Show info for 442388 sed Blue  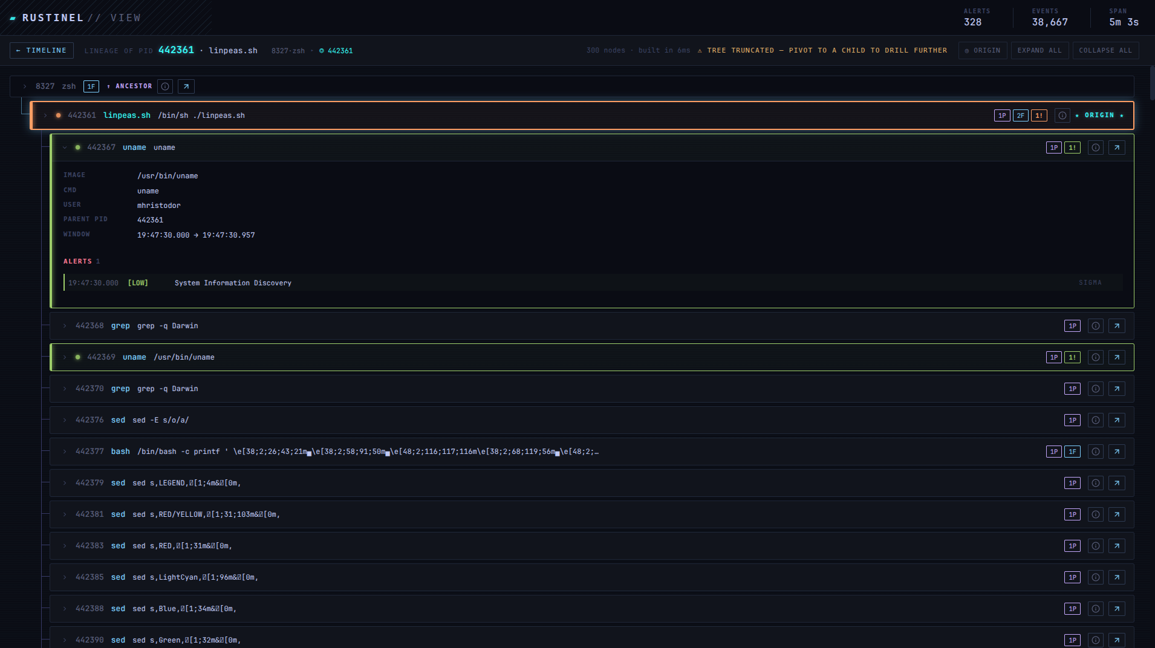(x=1096, y=609)
